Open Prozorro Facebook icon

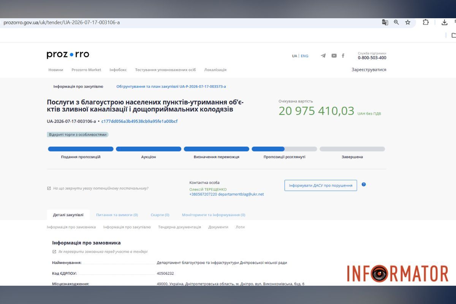(343, 56)
